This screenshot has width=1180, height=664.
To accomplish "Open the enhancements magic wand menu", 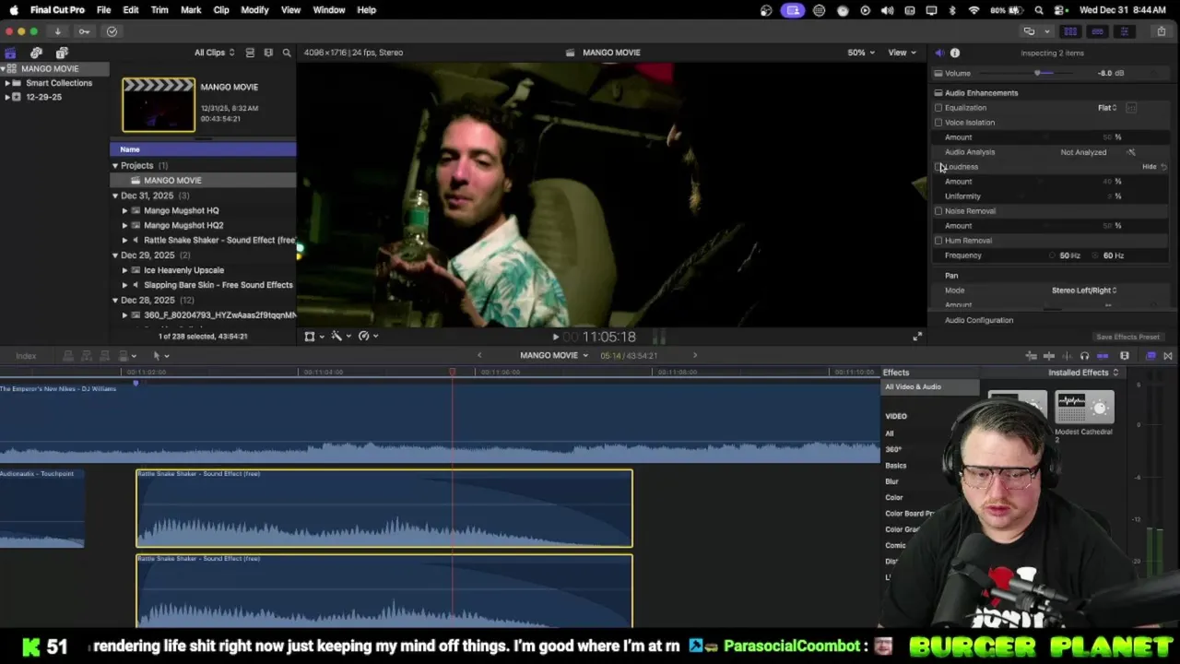I will [339, 337].
